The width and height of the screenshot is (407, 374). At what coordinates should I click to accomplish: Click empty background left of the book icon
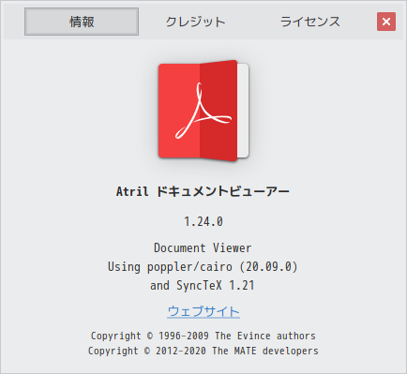pos(78,111)
